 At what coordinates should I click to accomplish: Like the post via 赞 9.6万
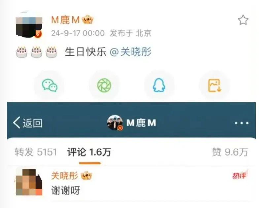230,152
